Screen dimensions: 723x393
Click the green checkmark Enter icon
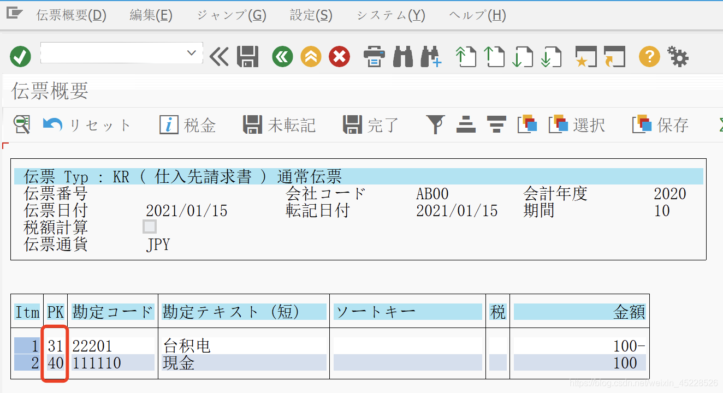[x=20, y=56]
